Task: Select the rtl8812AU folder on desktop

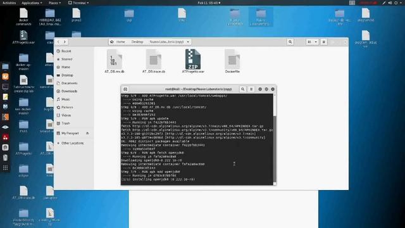Action: click(x=50, y=17)
